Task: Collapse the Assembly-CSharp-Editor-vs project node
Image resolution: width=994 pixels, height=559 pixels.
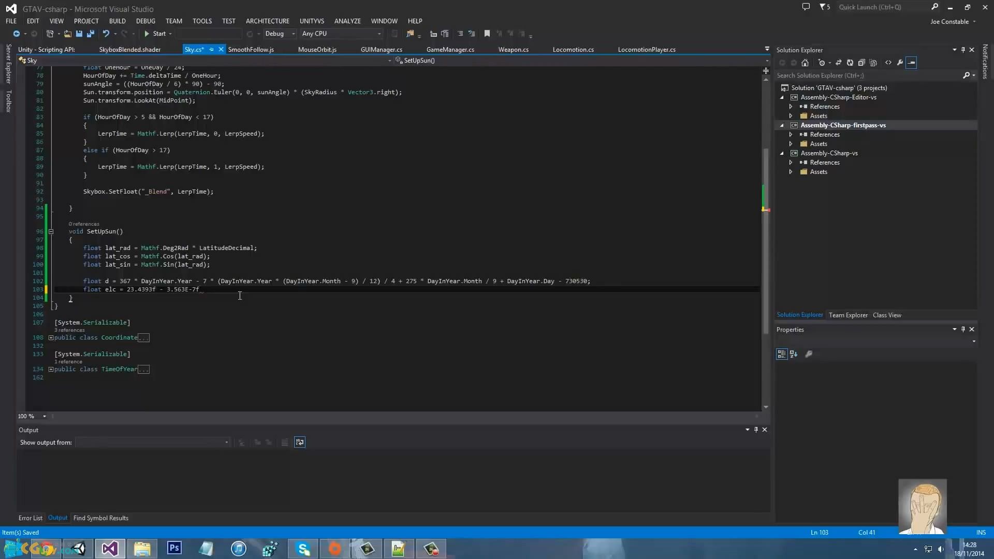Action: [782, 97]
